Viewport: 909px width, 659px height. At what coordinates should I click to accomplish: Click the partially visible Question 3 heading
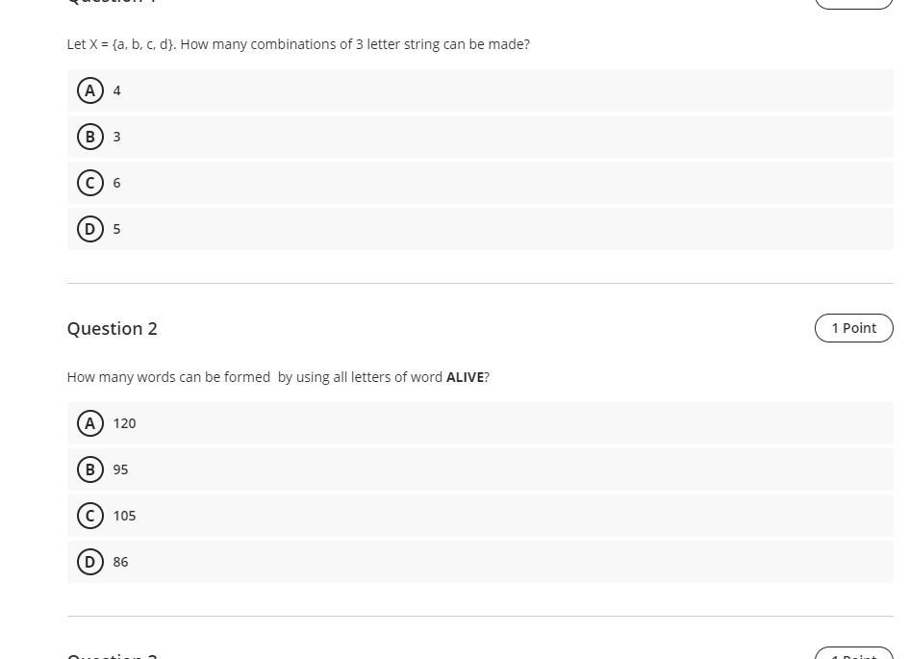[x=112, y=655]
